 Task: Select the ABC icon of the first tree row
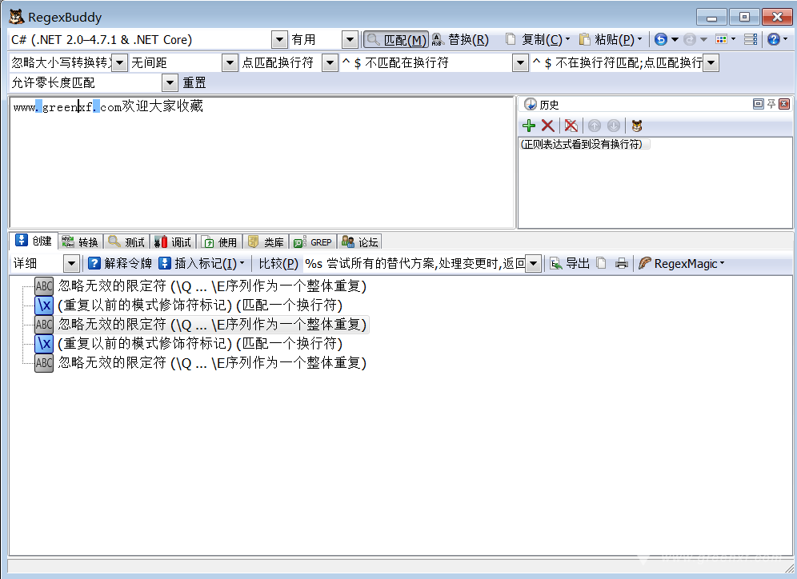(44, 286)
